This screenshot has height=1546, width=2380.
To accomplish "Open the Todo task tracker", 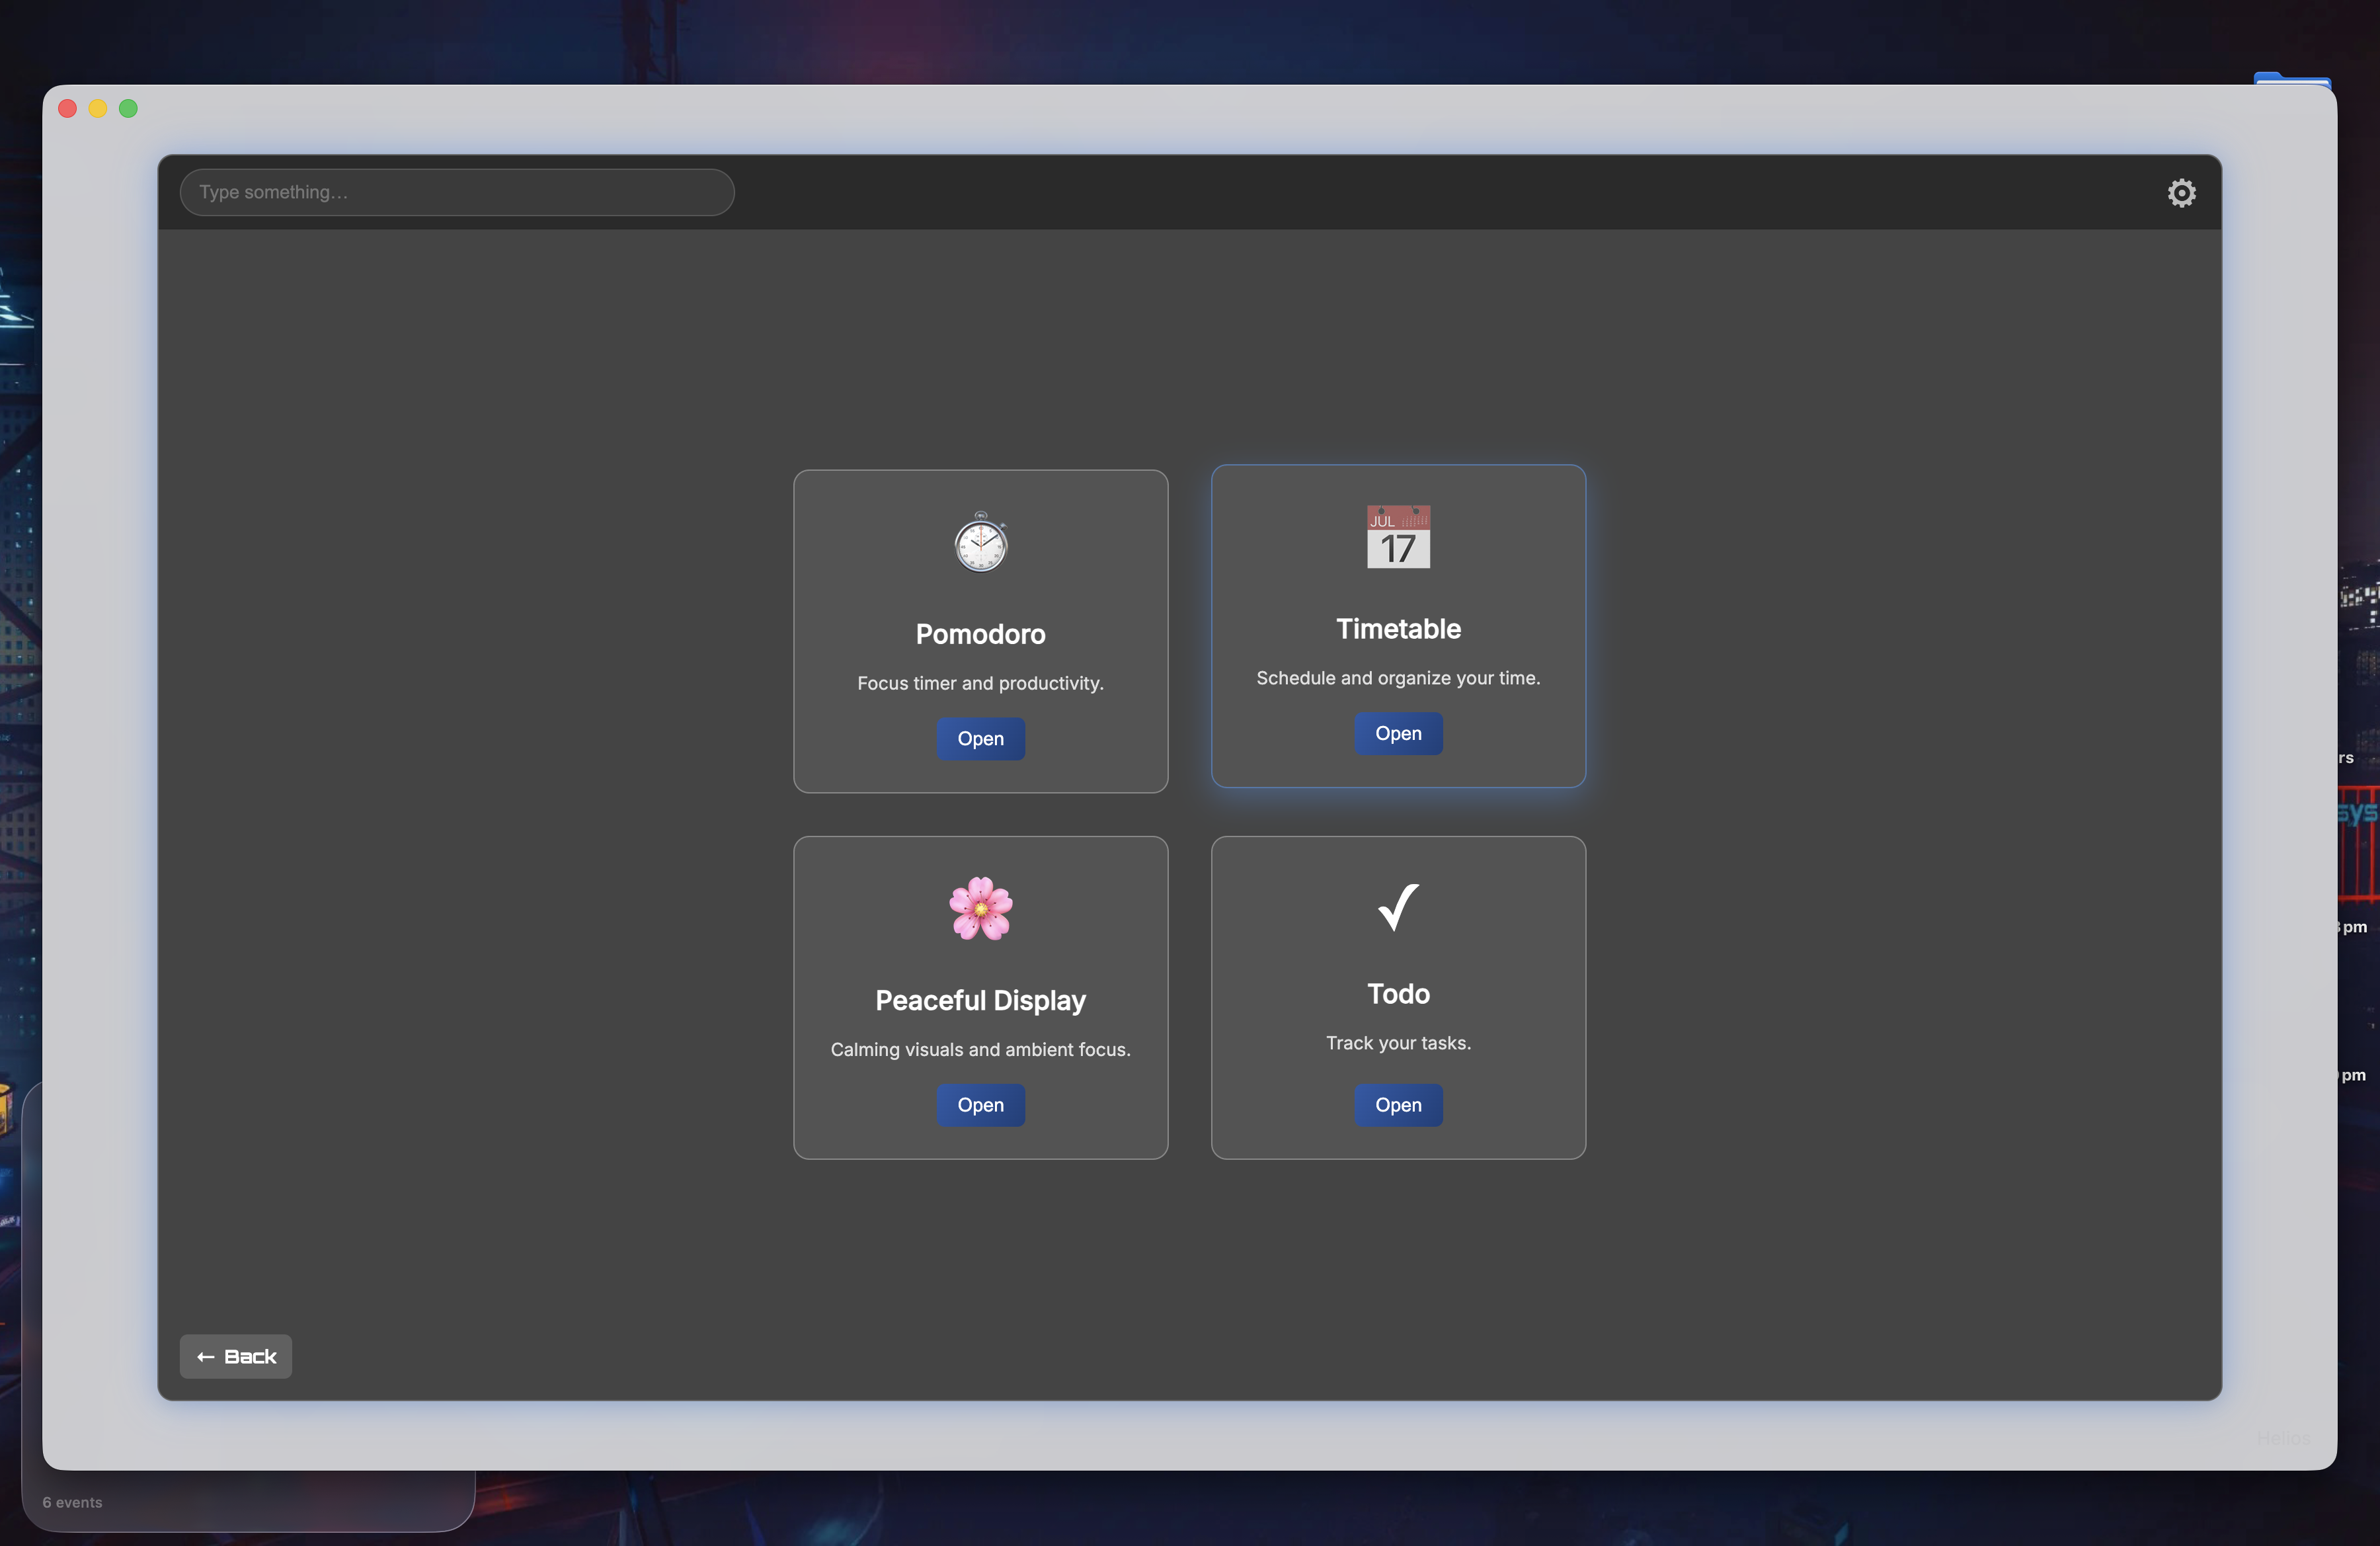I will click(x=1398, y=1104).
